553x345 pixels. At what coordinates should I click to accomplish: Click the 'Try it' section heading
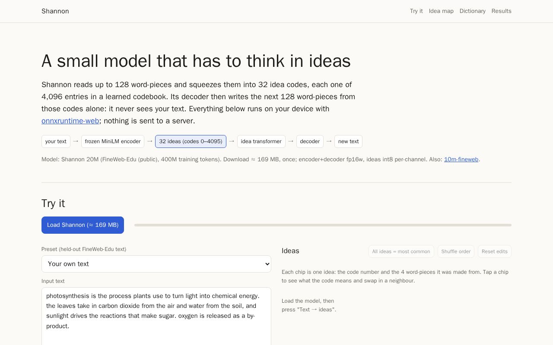(x=53, y=204)
